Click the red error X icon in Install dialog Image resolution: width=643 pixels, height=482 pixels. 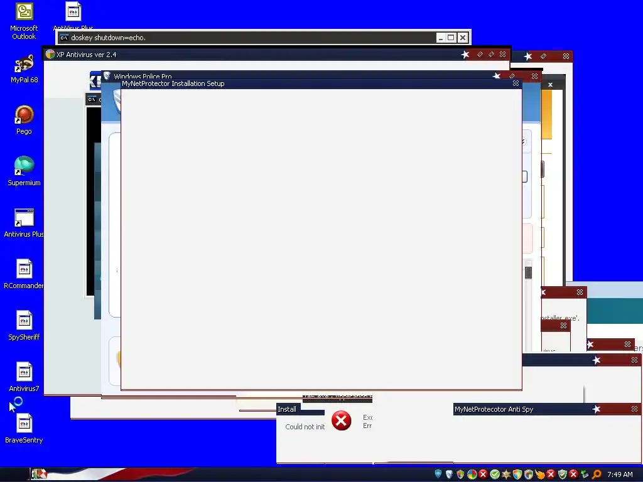[341, 420]
